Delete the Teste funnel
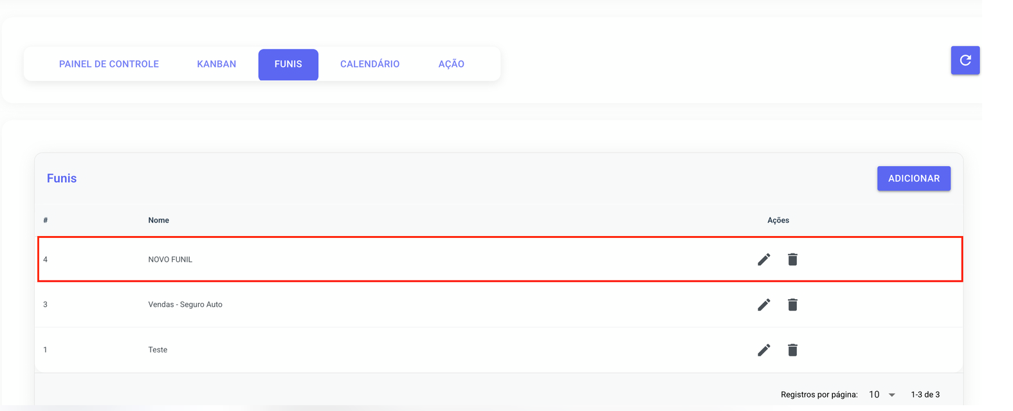 click(x=792, y=350)
